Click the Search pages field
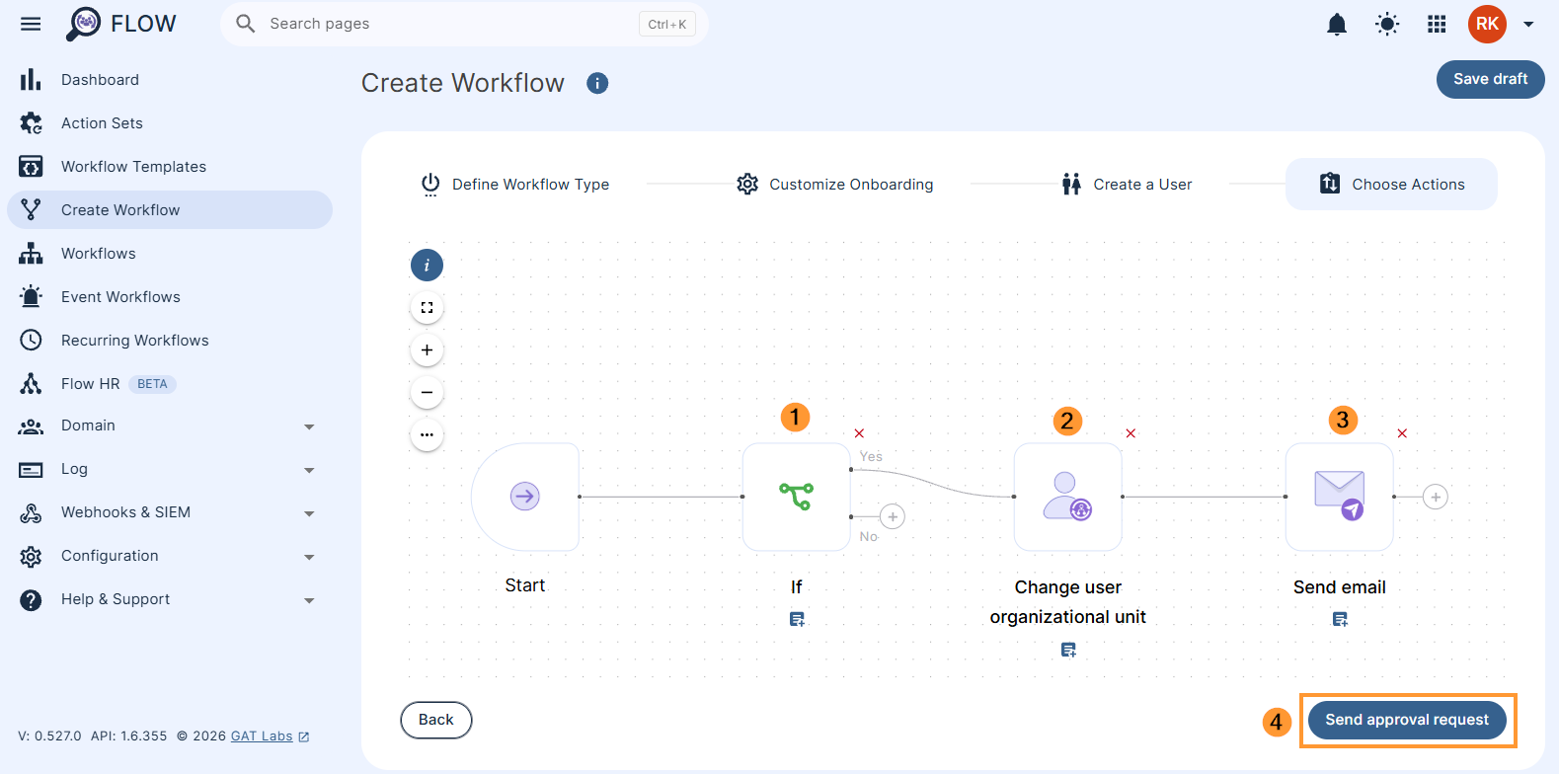Screen dimensions: 1559x774 tap(464, 24)
